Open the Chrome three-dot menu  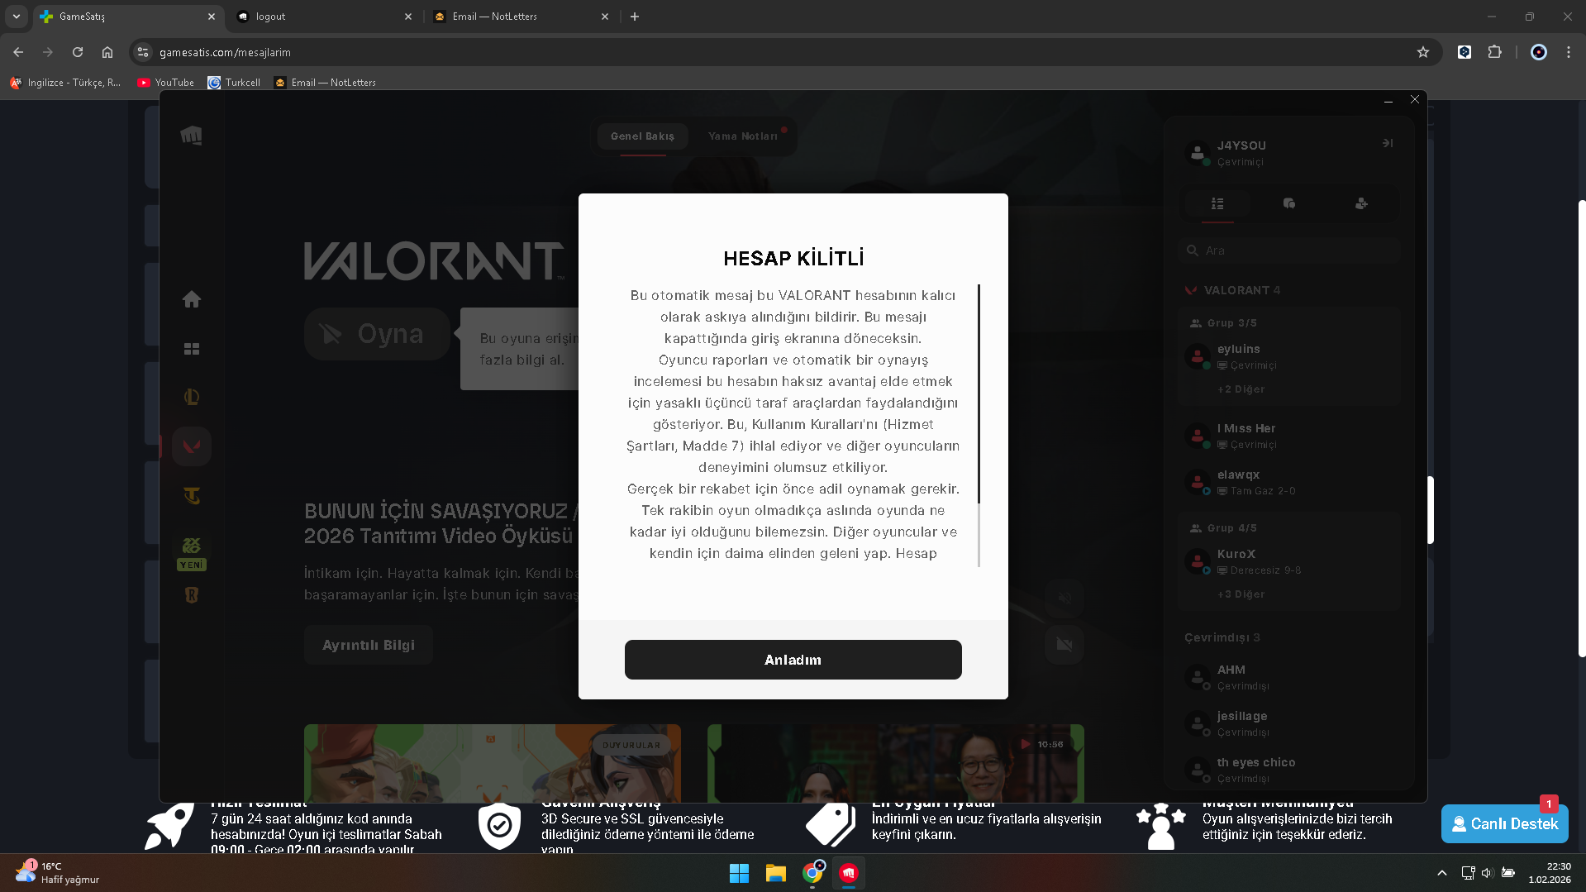[x=1569, y=52]
